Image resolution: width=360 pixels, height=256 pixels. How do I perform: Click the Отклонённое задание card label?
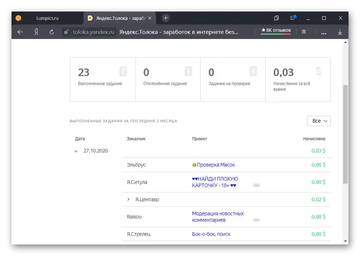[x=165, y=84]
